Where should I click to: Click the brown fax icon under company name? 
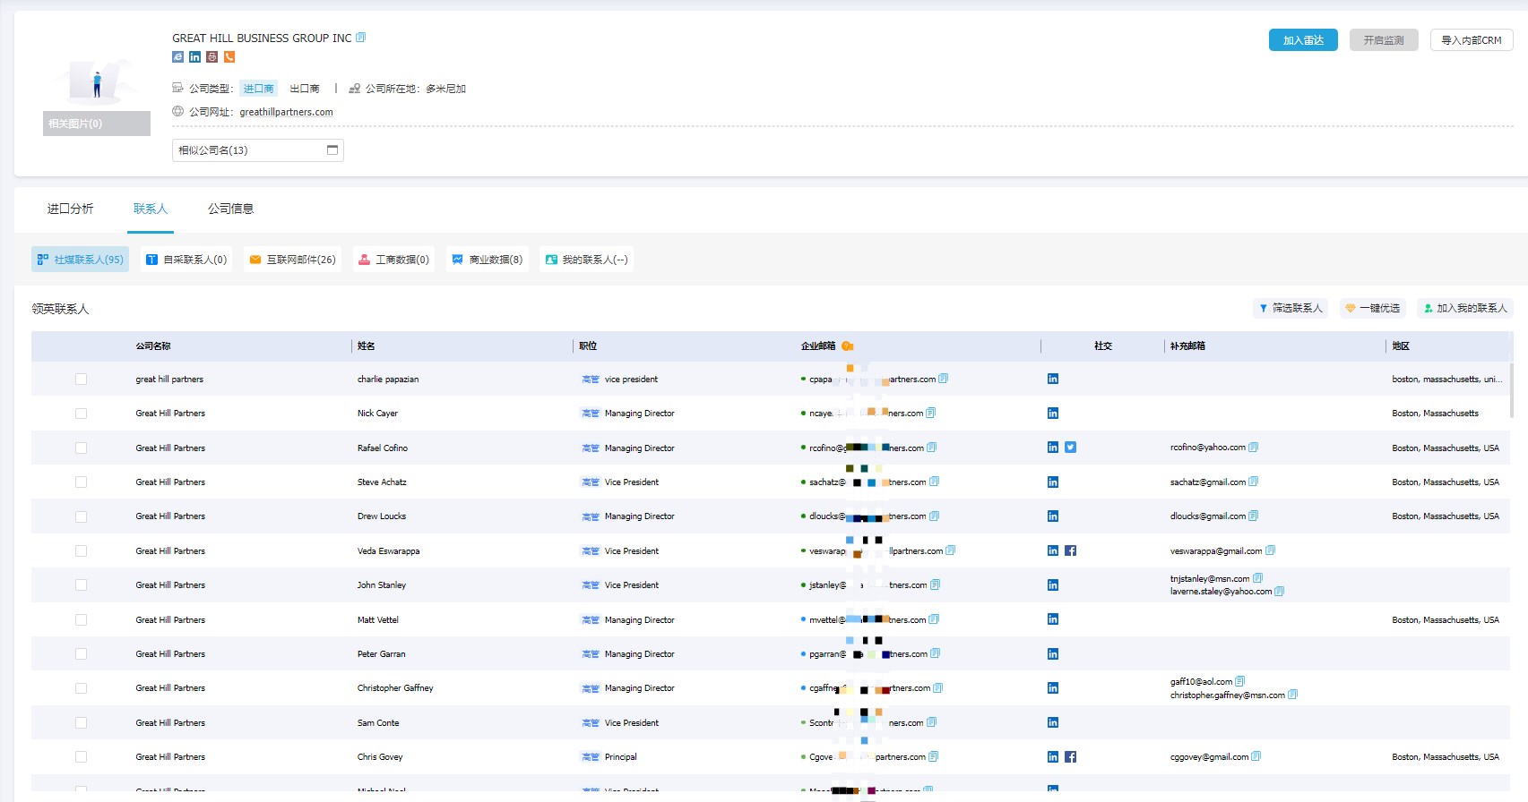click(x=212, y=56)
